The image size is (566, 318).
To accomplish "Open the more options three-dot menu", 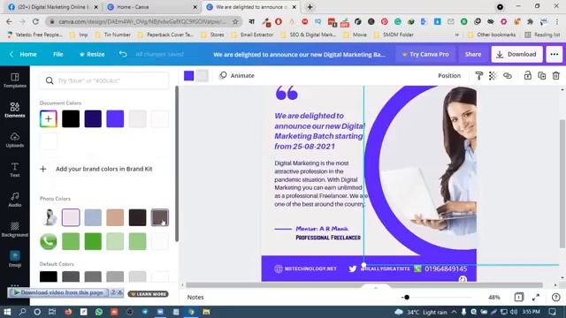I will click(x=555, y=54).
